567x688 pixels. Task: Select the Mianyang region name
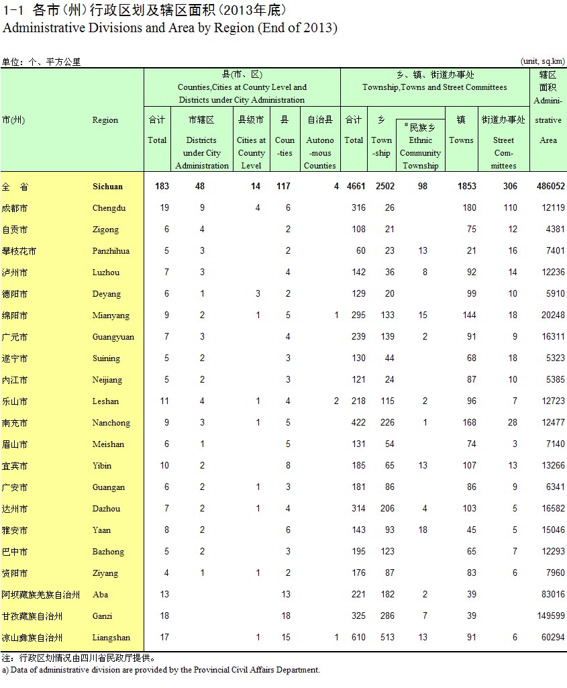tap(111, 315)
